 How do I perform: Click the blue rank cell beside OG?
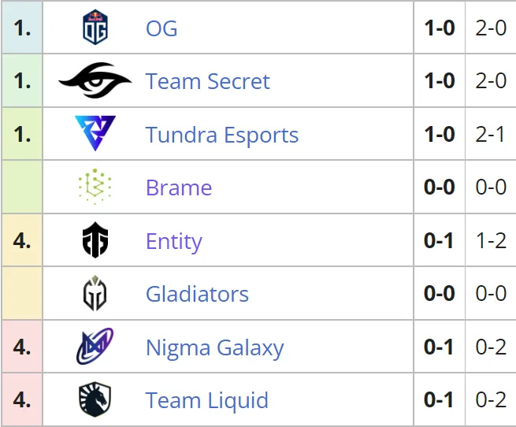click(x=22, y=27)
